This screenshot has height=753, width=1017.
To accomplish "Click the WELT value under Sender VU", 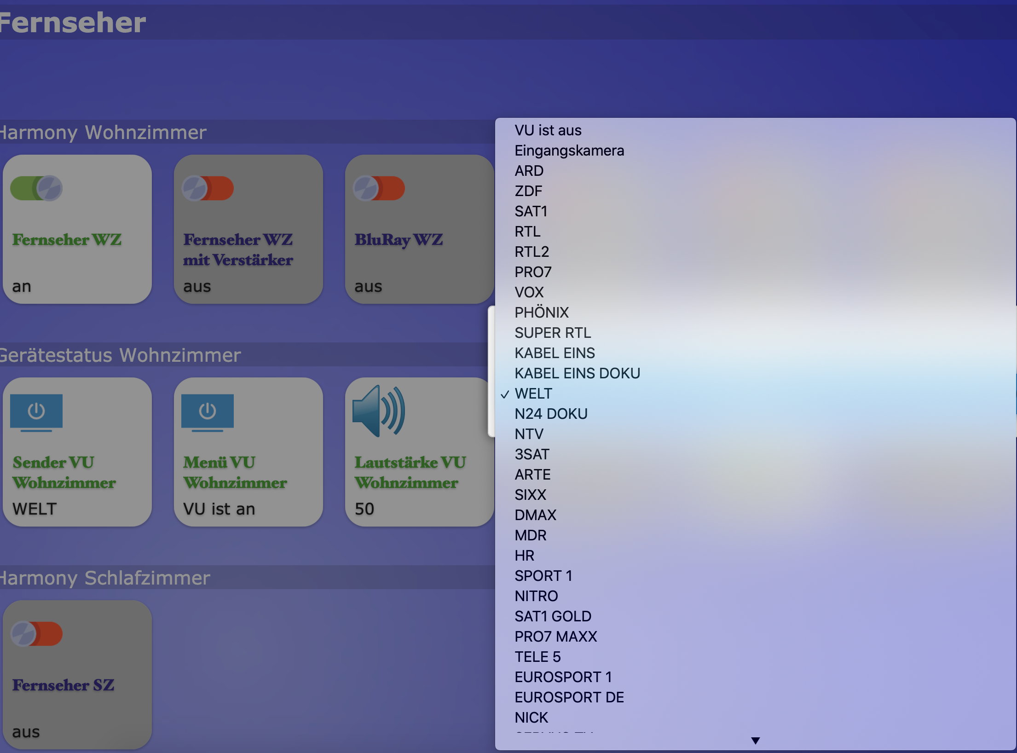I will point(35,509).
